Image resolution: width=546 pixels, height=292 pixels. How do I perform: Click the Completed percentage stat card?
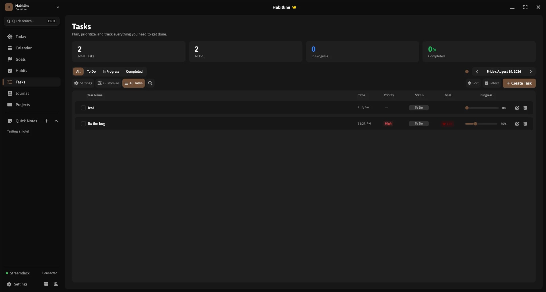click(479, 52)
